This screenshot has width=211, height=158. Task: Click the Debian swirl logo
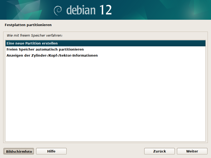click(x=58, y=10)
